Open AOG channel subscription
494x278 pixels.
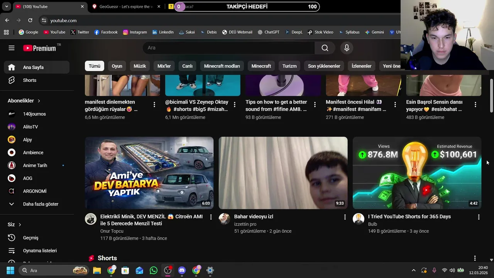click(x=37, y=178)
